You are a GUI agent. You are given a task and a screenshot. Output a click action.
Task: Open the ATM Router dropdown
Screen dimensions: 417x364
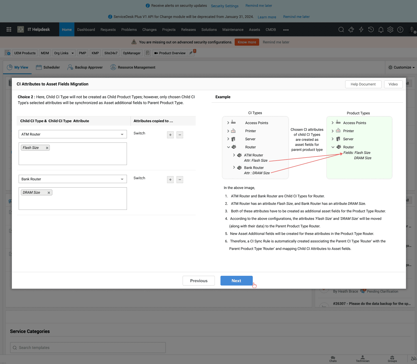pyautogui.click(x=73, y=134)
